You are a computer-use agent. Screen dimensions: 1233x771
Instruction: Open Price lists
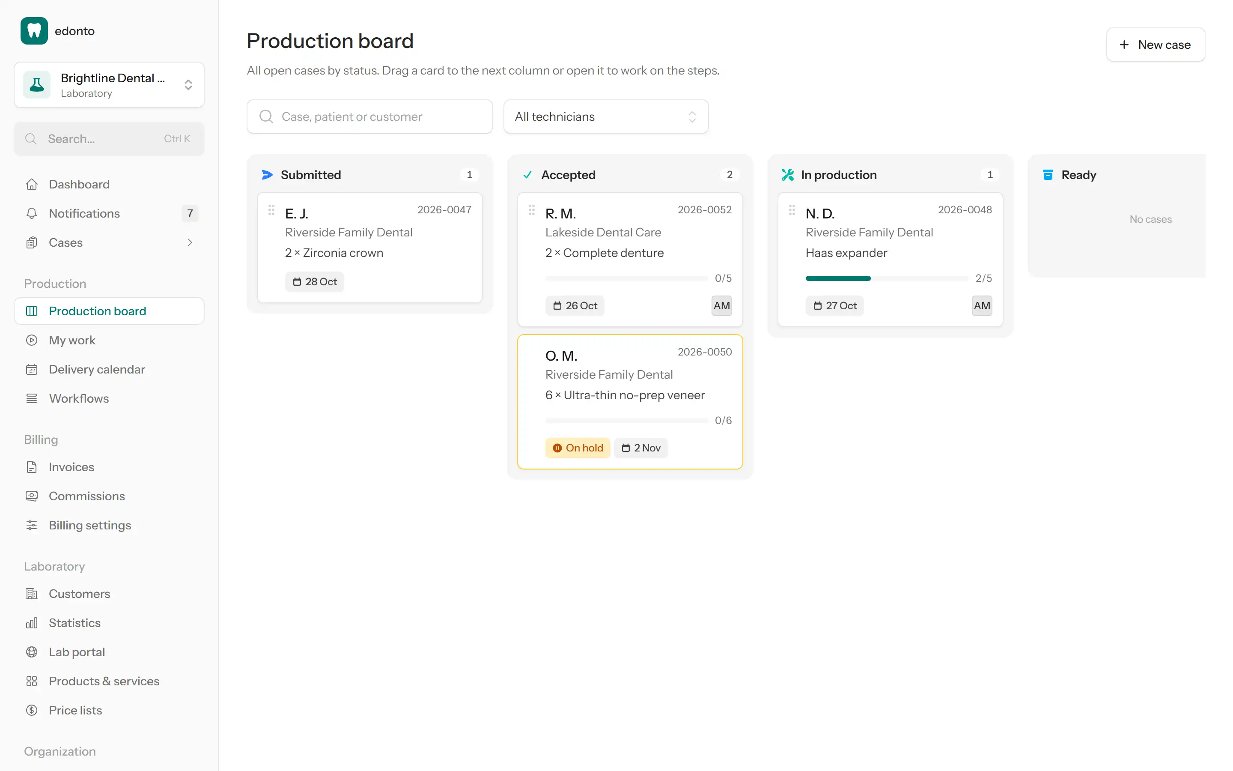tap(109, 710)
